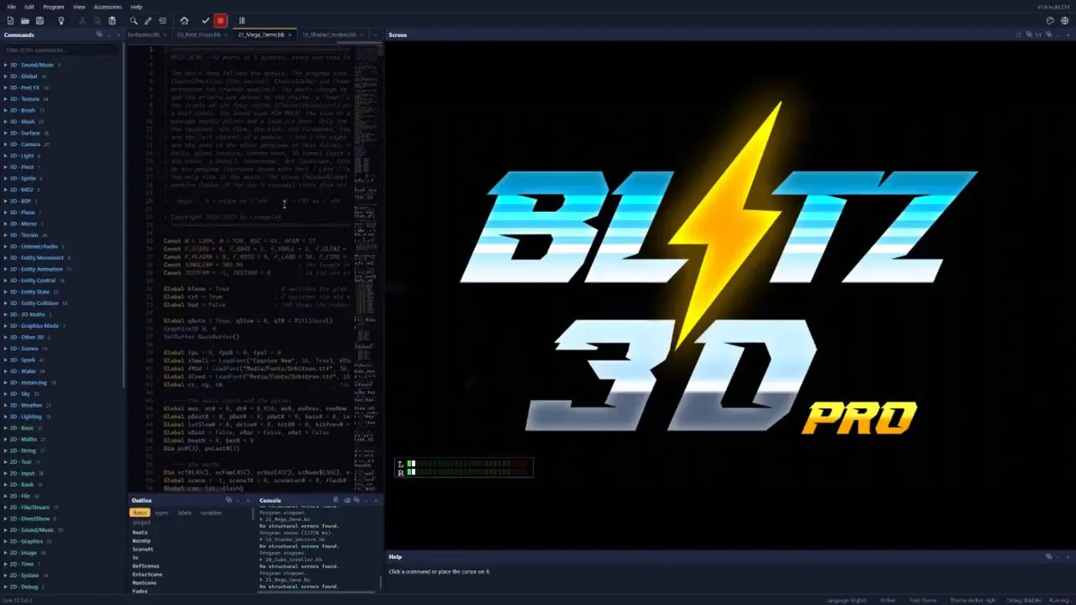
Task: Save the file using the floppy disk icon
Action: tap(40, 21)
